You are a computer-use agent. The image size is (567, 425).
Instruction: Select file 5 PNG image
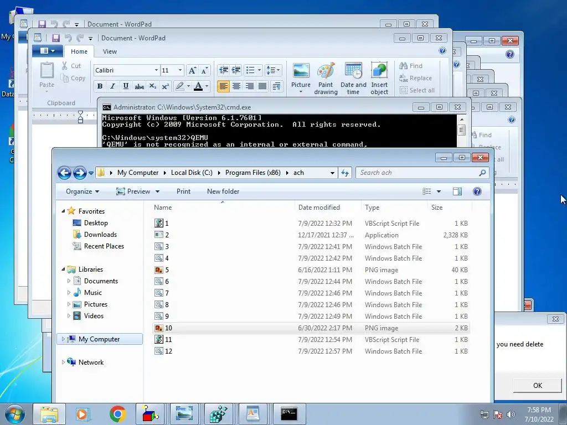[x=311, y=270]
